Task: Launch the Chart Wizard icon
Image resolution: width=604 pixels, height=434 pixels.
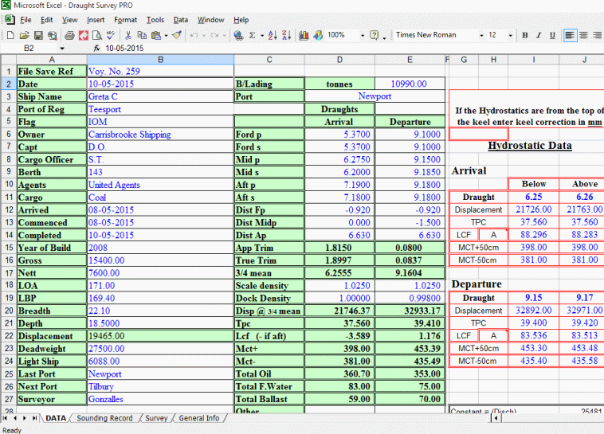Action: pos(304,36)
